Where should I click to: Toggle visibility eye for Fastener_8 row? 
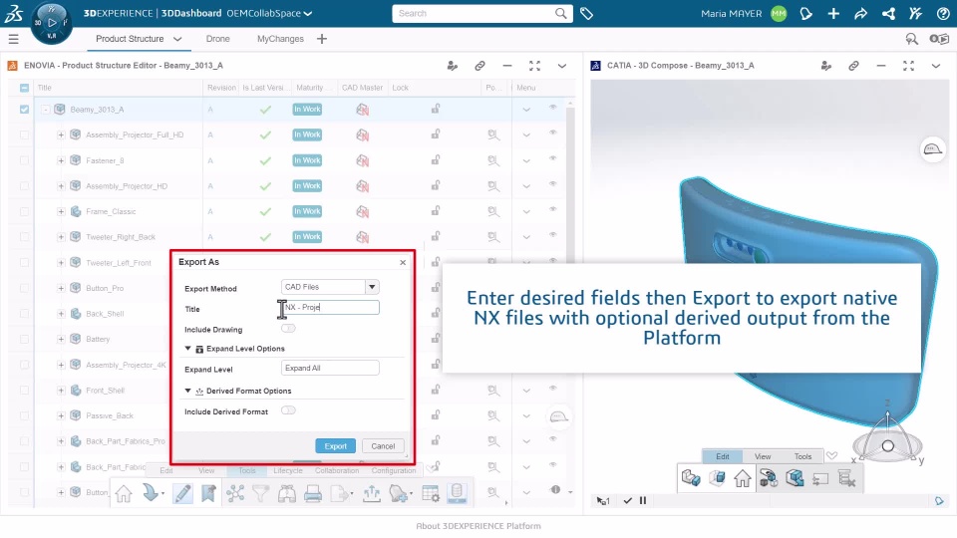(x=552, y=158)
